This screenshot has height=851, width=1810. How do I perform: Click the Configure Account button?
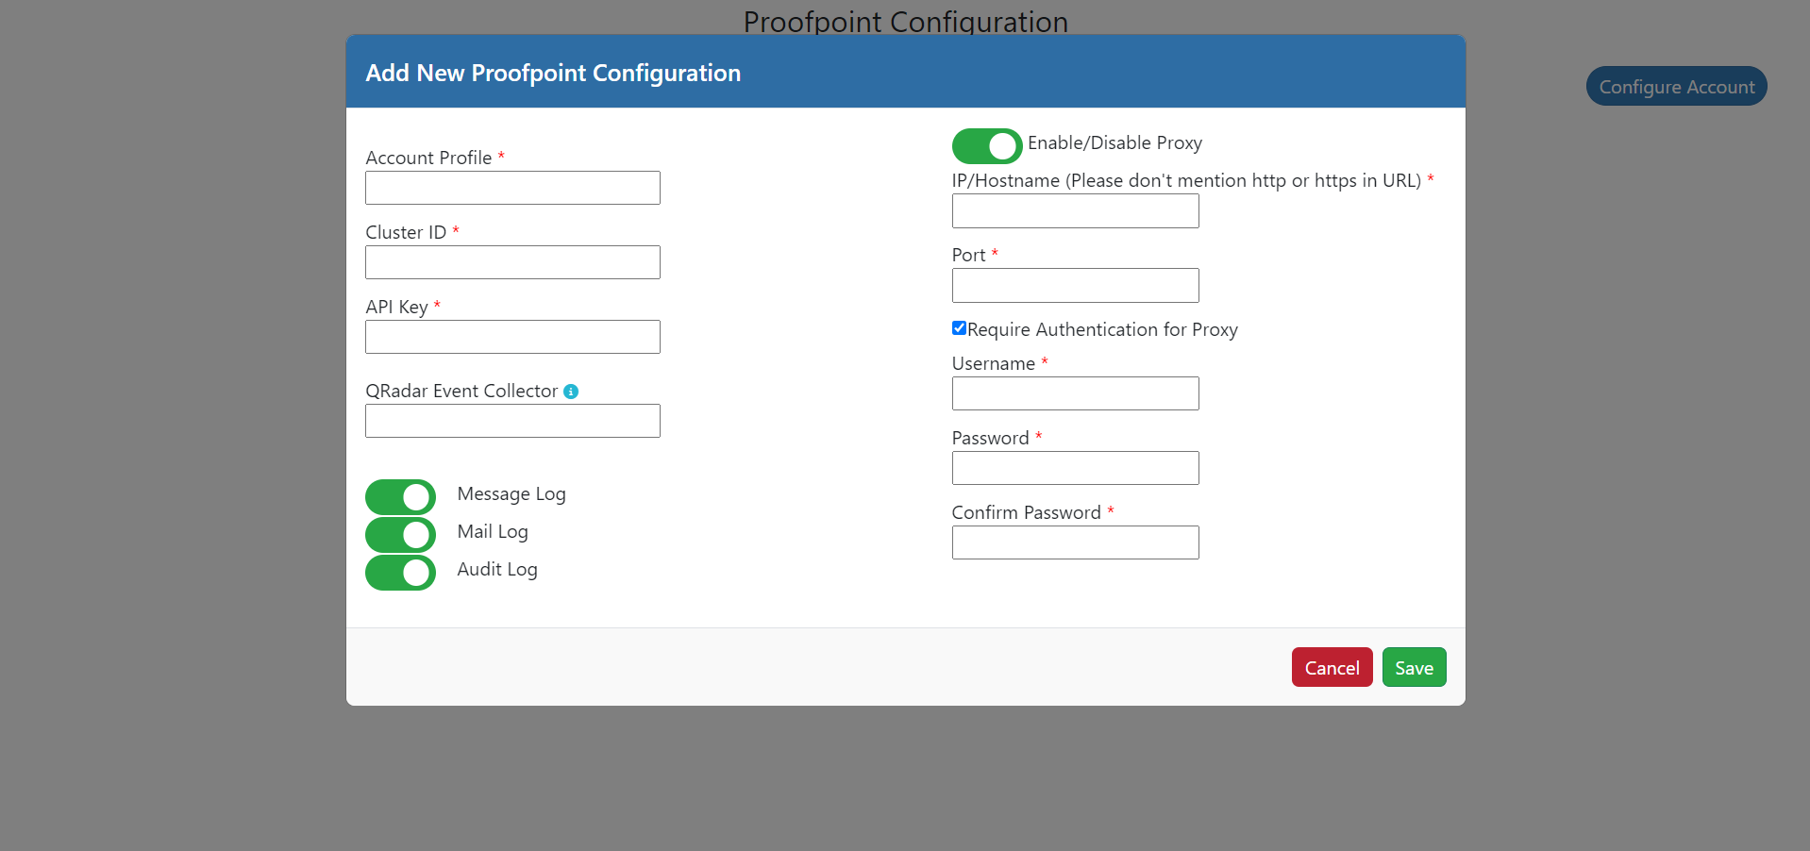tap(1676, 87)
